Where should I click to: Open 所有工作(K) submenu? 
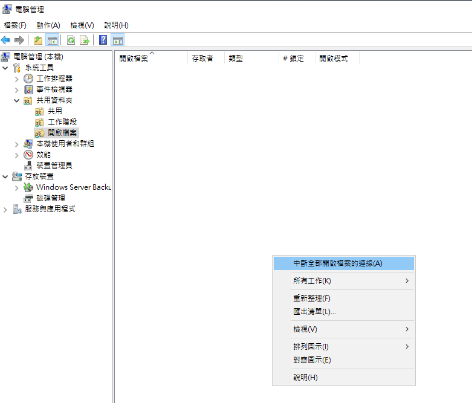tap(344, 281)
